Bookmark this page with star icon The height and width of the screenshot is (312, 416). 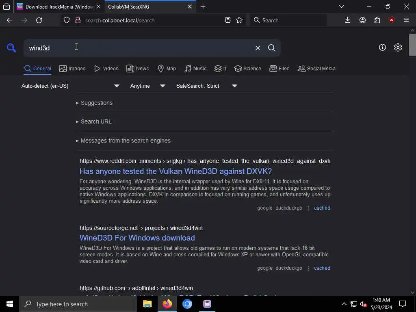pyautogui.click(x=239, y=20)
